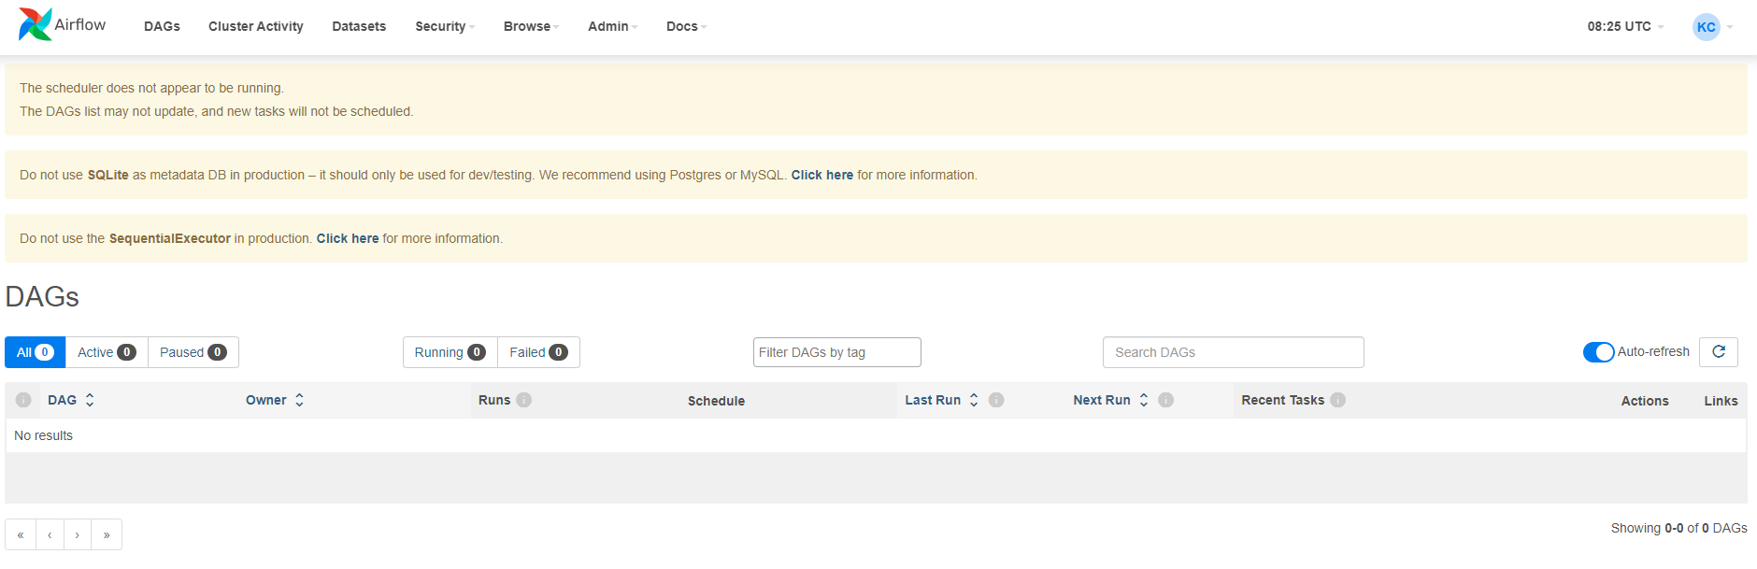Open the KC user avatar menu
The height and width of the screenshot is (569, 1757).
(x=1712, y=27)
